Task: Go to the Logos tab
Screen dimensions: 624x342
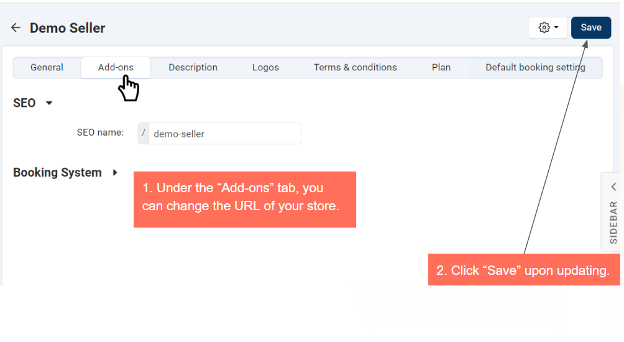Action: (265, 67)
